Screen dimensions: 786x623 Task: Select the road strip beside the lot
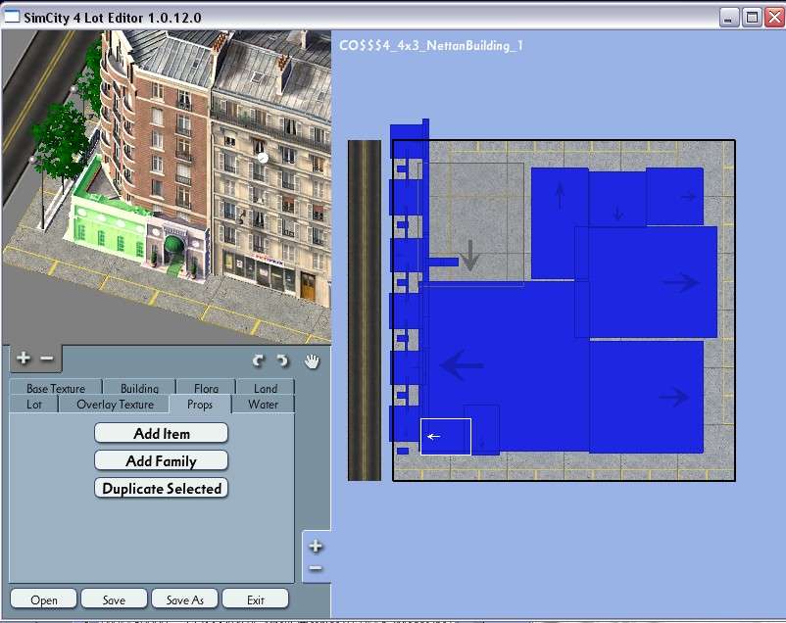(x=365, y=311)
